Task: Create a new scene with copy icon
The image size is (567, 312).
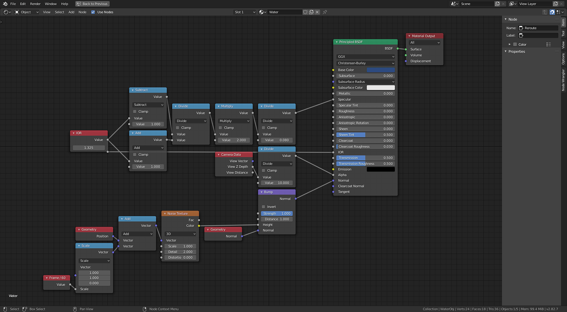Action: [498, 4]
